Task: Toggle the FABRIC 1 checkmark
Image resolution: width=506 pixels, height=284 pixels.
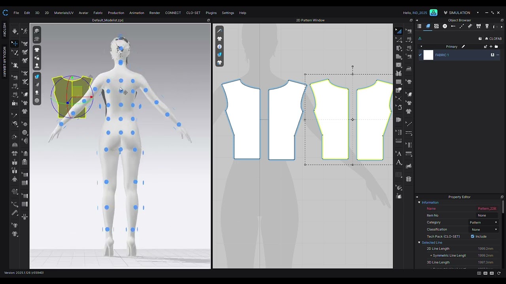Action: [x=420, y=55]
